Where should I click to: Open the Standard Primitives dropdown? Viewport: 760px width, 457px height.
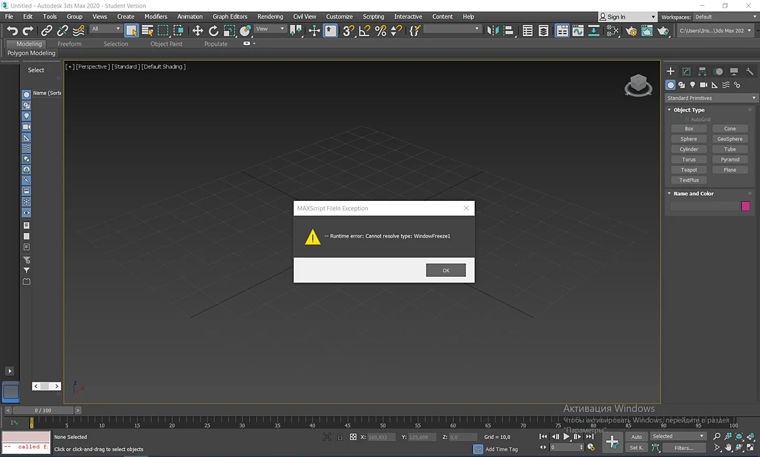pyautogui.click(x=710, y=98)
